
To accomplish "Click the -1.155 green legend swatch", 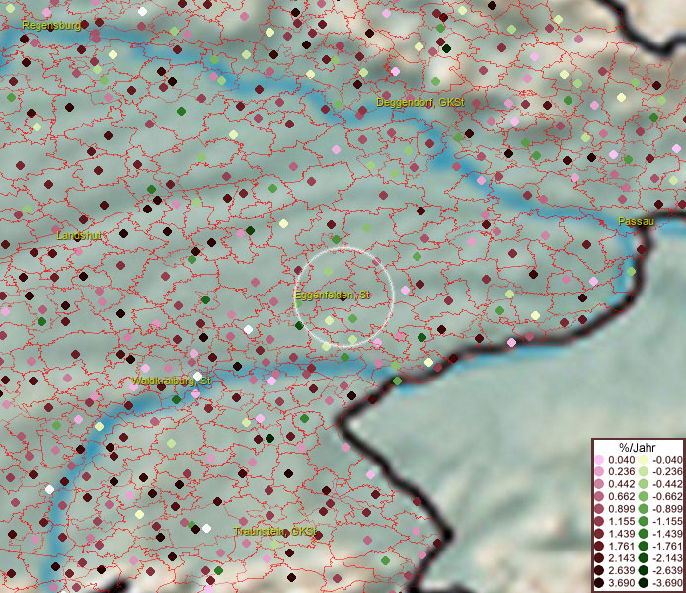I will pos(642,522).
